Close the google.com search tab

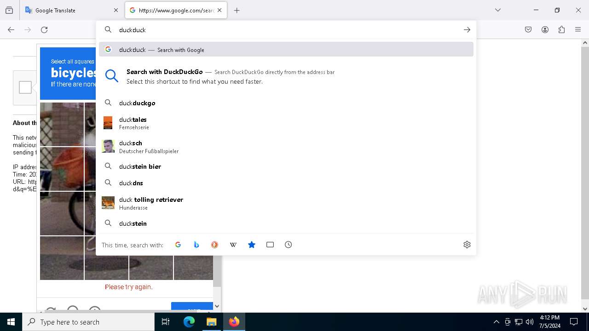tap(219, 10)
